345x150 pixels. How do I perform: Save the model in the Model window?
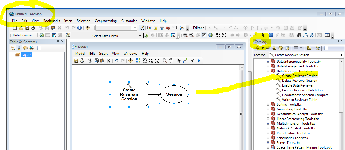[x=76, y=60]
